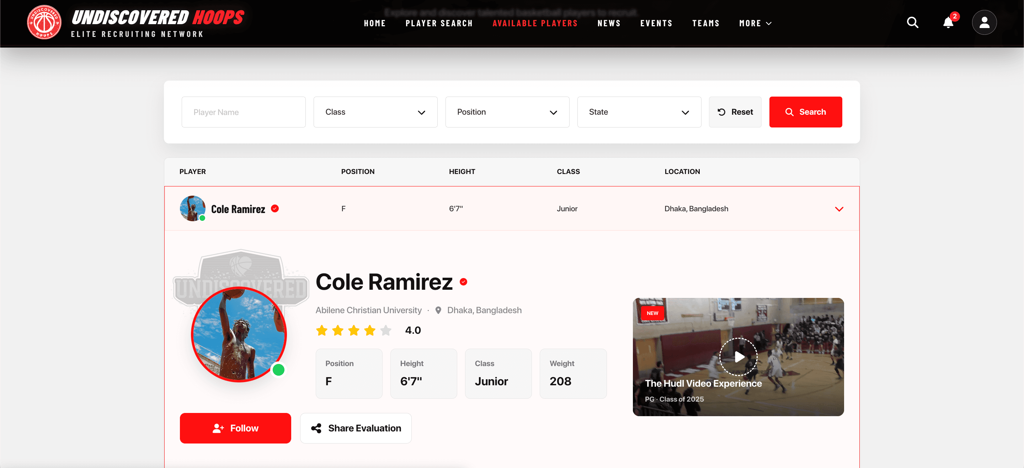Click the Share Evaluation button
The height and width of the screenshot is (468, 1024).
coord(356,428)
